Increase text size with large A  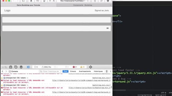point(54,1)
